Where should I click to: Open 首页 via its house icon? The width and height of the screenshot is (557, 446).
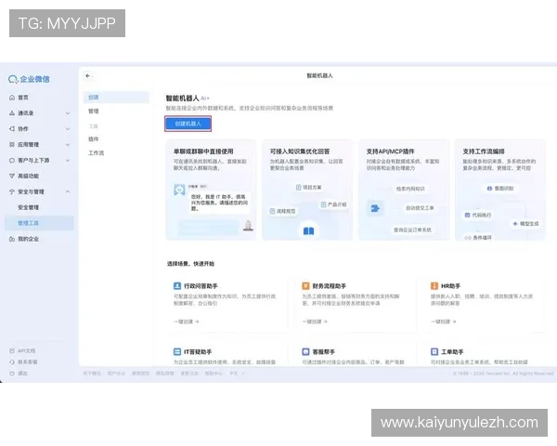(12, 97)
